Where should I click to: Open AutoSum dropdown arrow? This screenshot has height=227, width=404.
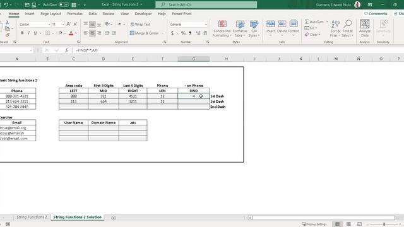[327, 21]
